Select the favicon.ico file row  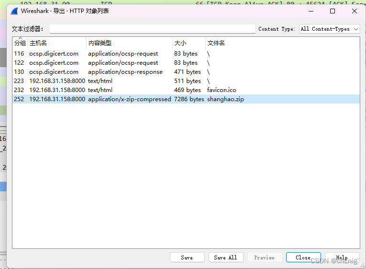186,90
